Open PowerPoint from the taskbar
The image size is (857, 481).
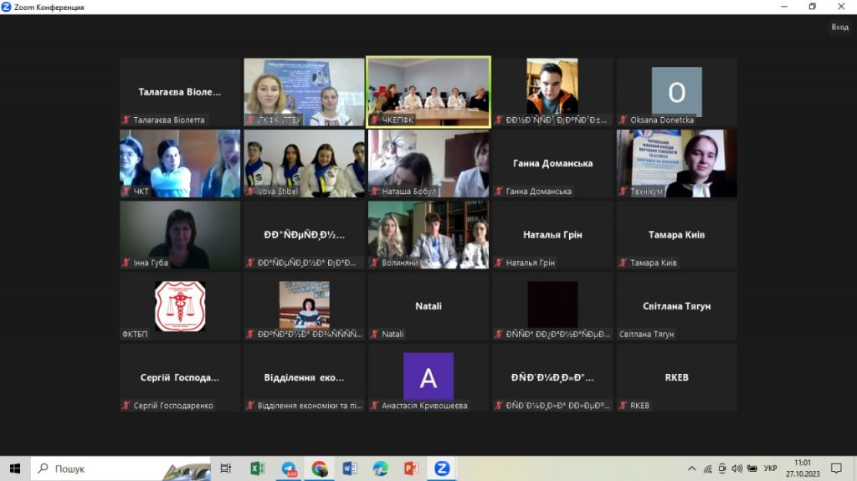point(411,468)
